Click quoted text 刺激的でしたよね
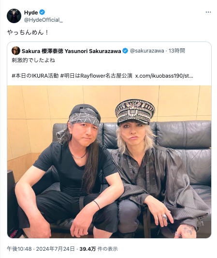Viewport: 217px width, 258px height. [33, 60]
